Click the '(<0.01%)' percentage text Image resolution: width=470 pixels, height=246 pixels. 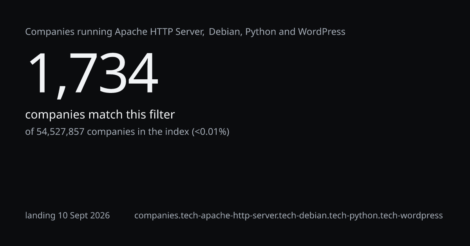coord(210,132)
